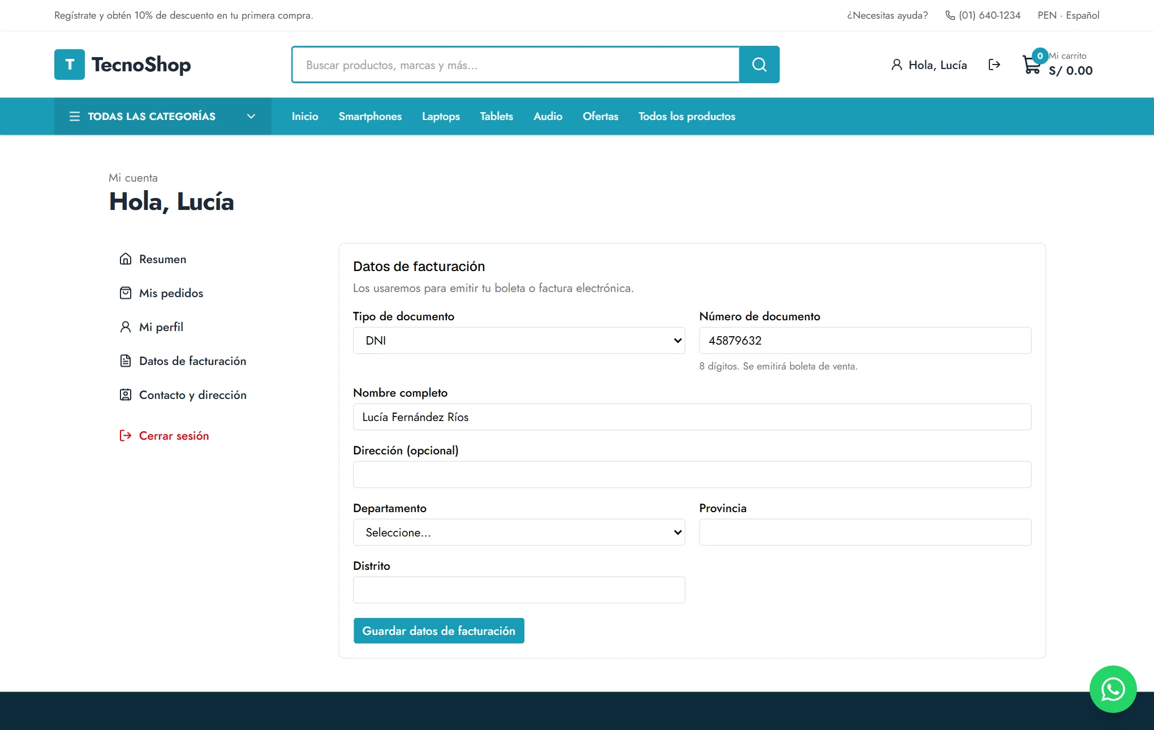Click the user profile icon in header
Viewport: 1154px width, 730px height.
[x=897, y=65]
